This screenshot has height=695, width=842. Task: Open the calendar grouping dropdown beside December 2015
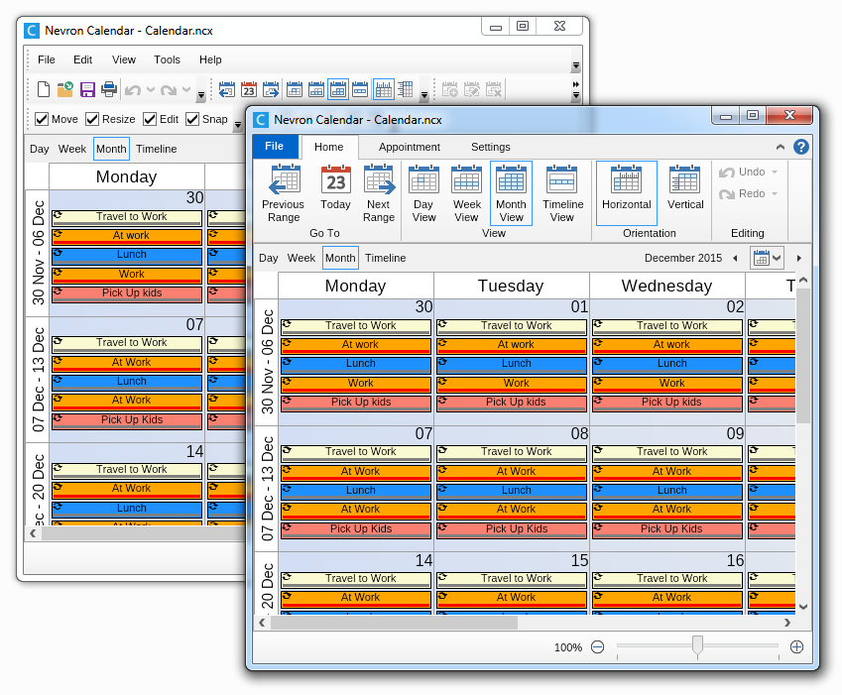(767, 257)
